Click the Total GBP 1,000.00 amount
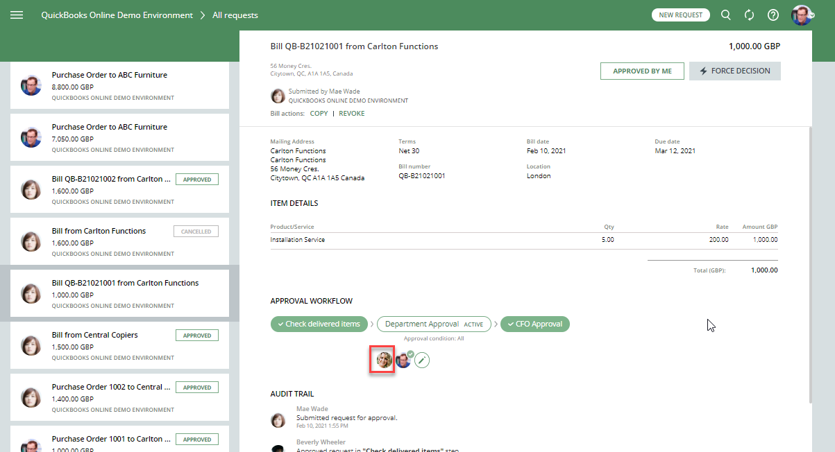This screenshot has width=835, height=452. point(764,270)
